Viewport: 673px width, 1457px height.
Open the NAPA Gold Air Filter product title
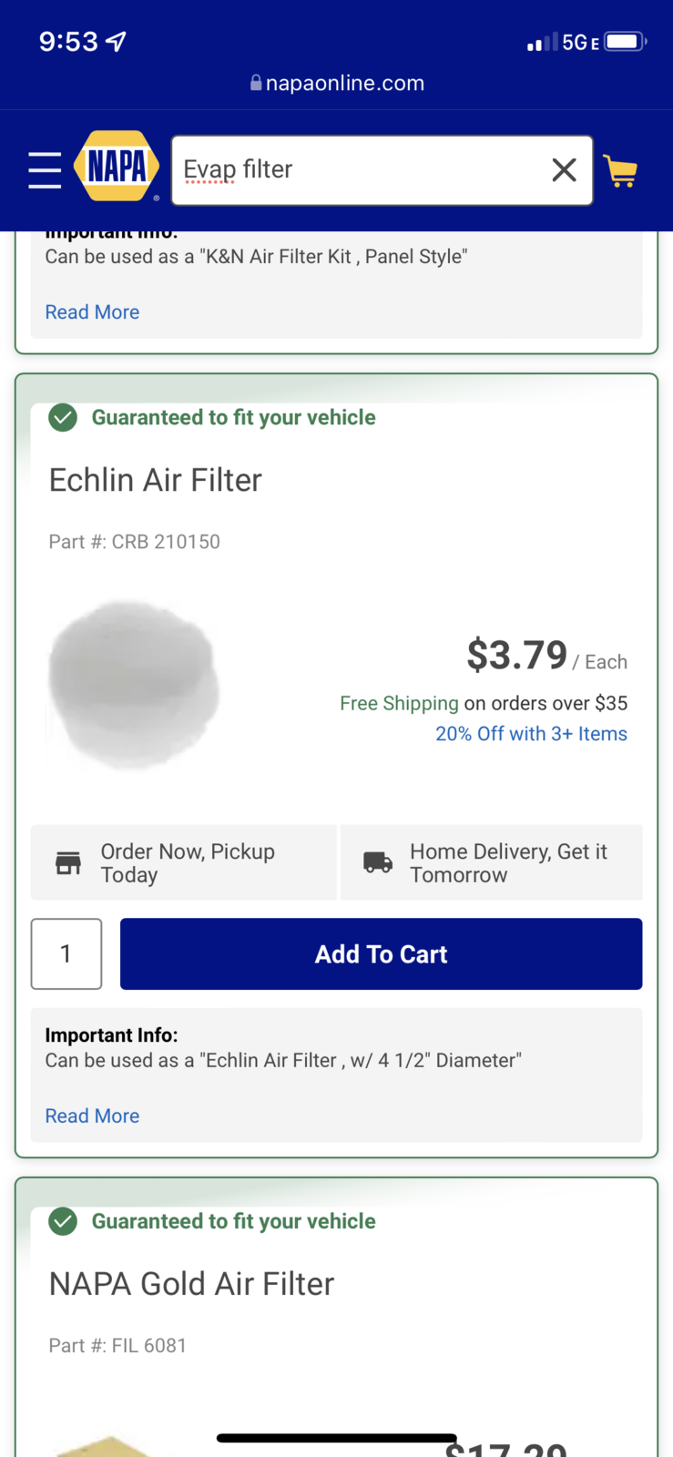(x=191, y=1284)
